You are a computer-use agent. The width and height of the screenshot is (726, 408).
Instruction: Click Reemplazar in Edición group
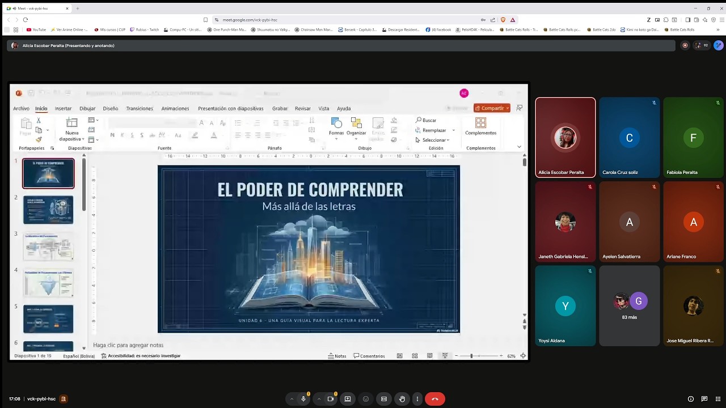pos(431,130)
